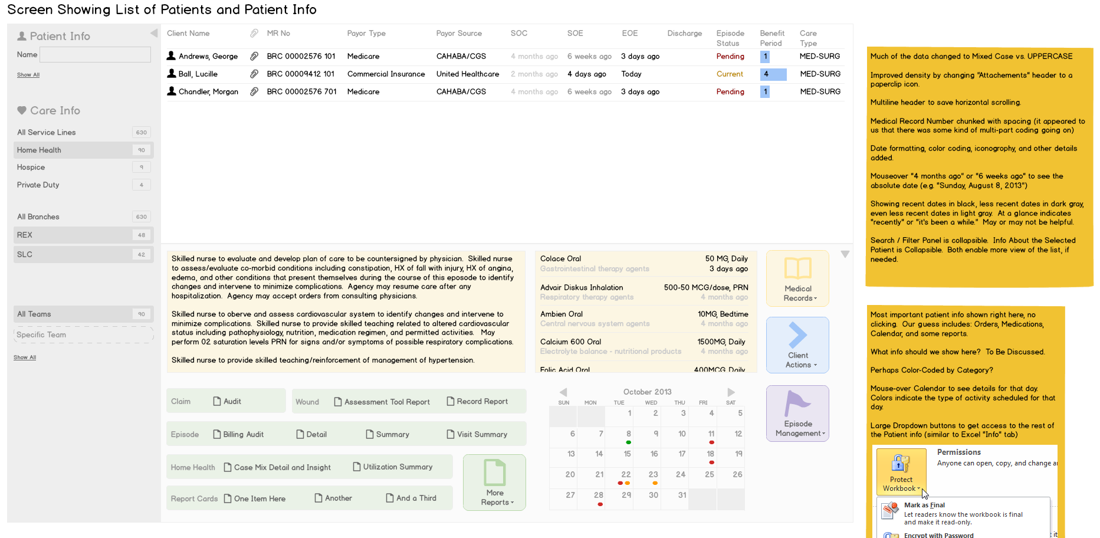Screen dimensions: 1100x538
Task: Select October 22 on the calendar
Action: point(625,475)
